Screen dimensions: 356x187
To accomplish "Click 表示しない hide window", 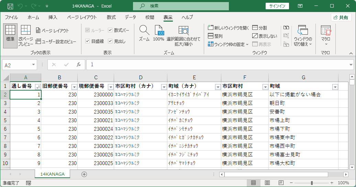I will click(265, 36).
